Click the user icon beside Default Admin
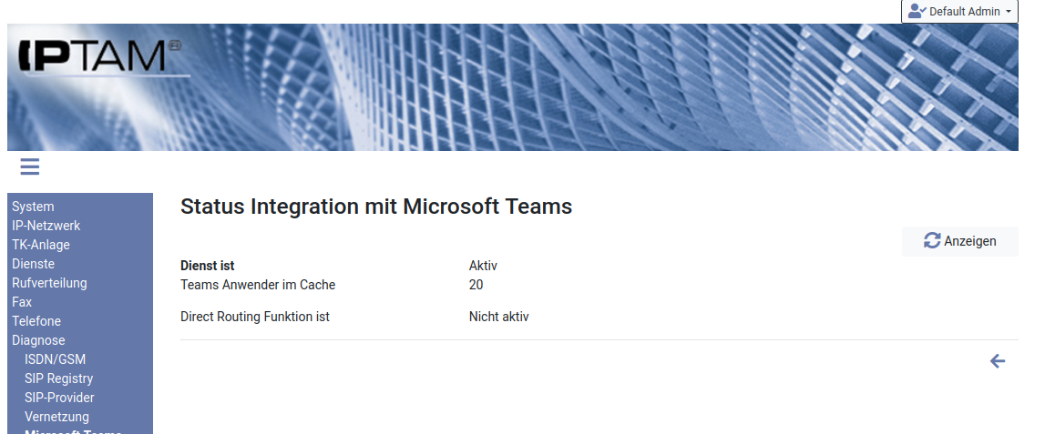 click(917, 12)
